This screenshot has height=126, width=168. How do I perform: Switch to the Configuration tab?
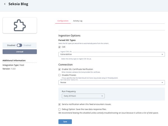tap(63, 21)
